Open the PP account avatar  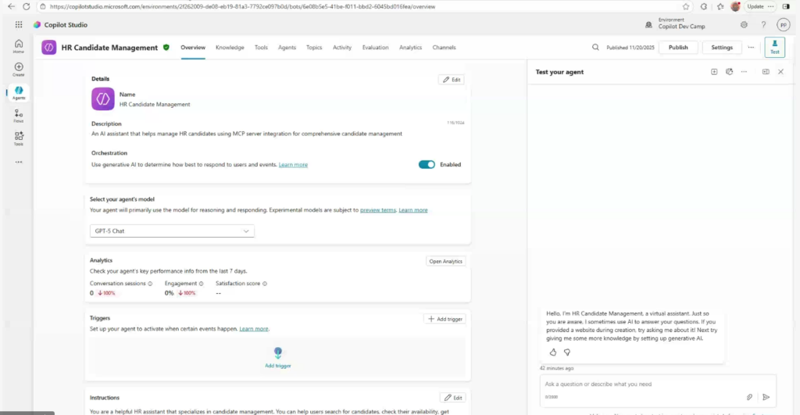[x=783, y=24]
